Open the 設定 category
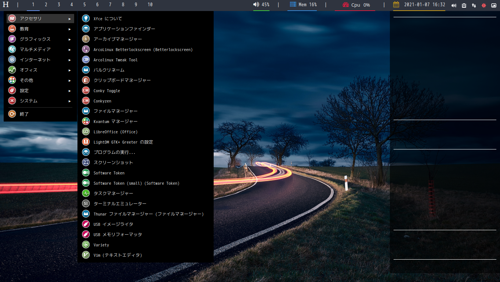 pyautogui.click(x=40, y=90)
